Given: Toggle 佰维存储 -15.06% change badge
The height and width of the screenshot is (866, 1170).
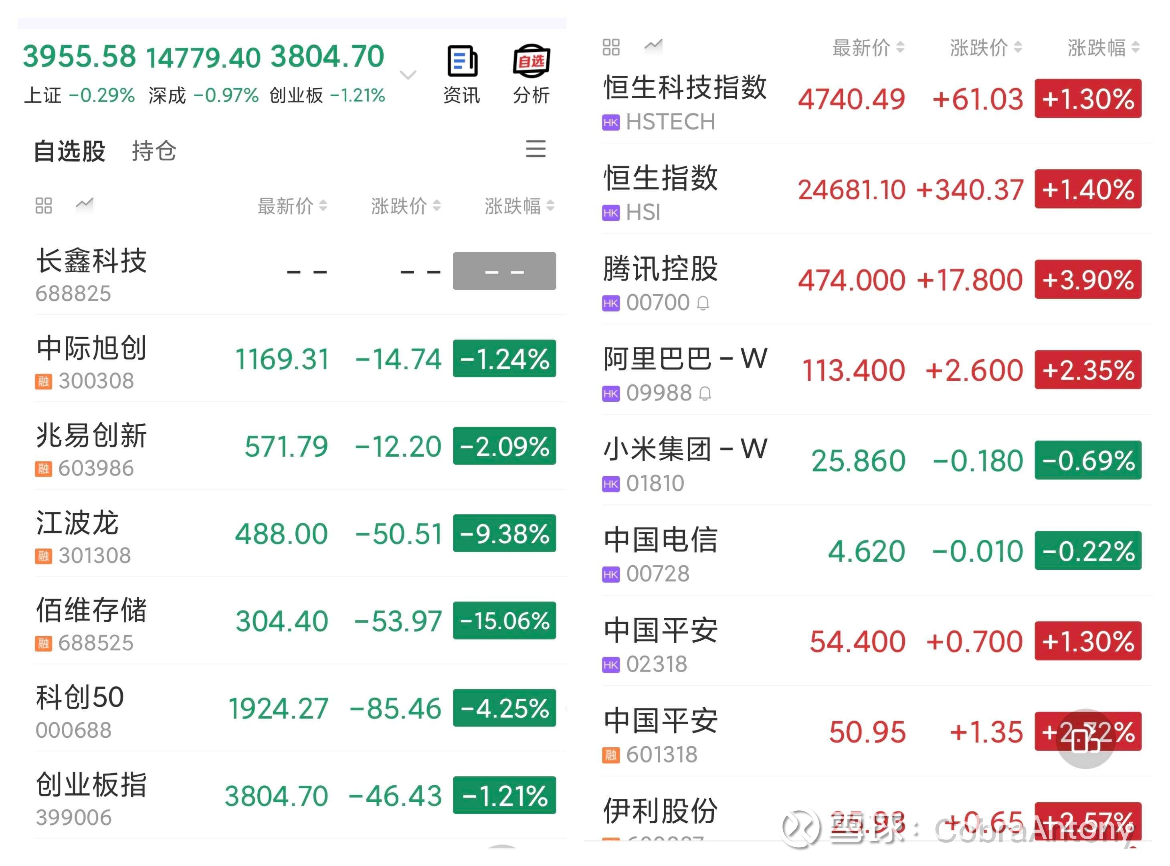Looking at the screenshot, I should click(x=504, y=621).
